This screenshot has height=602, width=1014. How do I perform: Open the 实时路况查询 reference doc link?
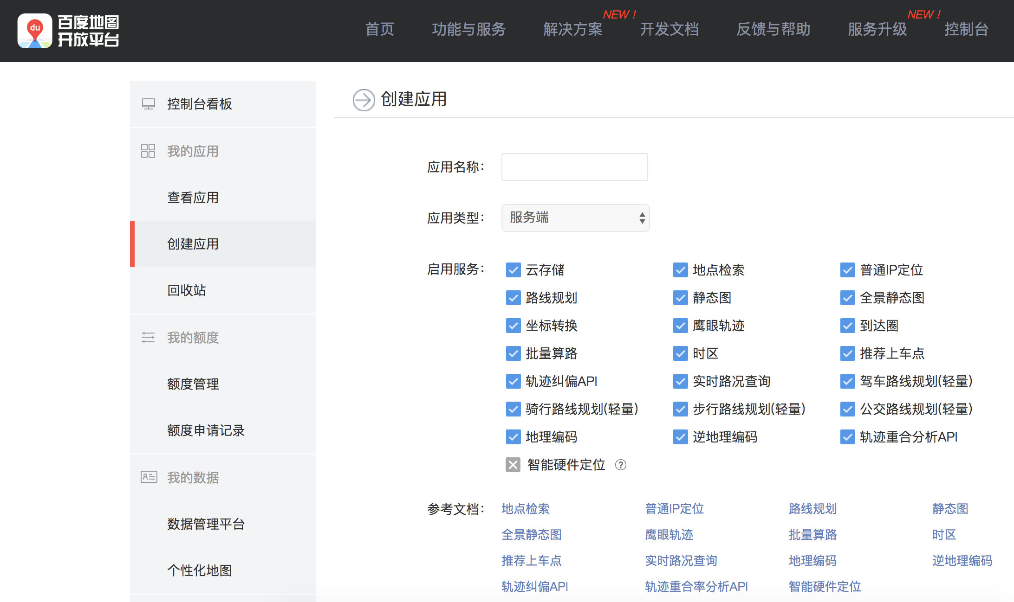click(x=681, y=561)
